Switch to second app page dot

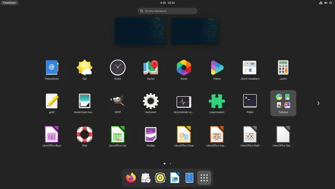(x=170, y=164)
